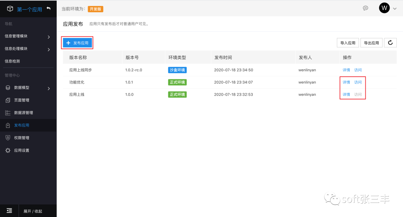Click the 第一个应用 title
The height and width of the screenshot is (217, 403).
(29, 9)
